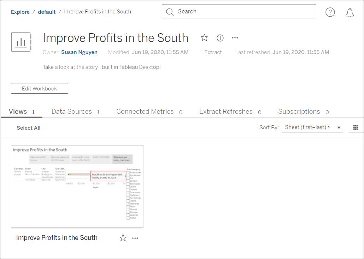Open the workbook's more actions ellipsis menu
Viewport: 364px width, 259px height.
pyautogui.click(x=235, y=38)
